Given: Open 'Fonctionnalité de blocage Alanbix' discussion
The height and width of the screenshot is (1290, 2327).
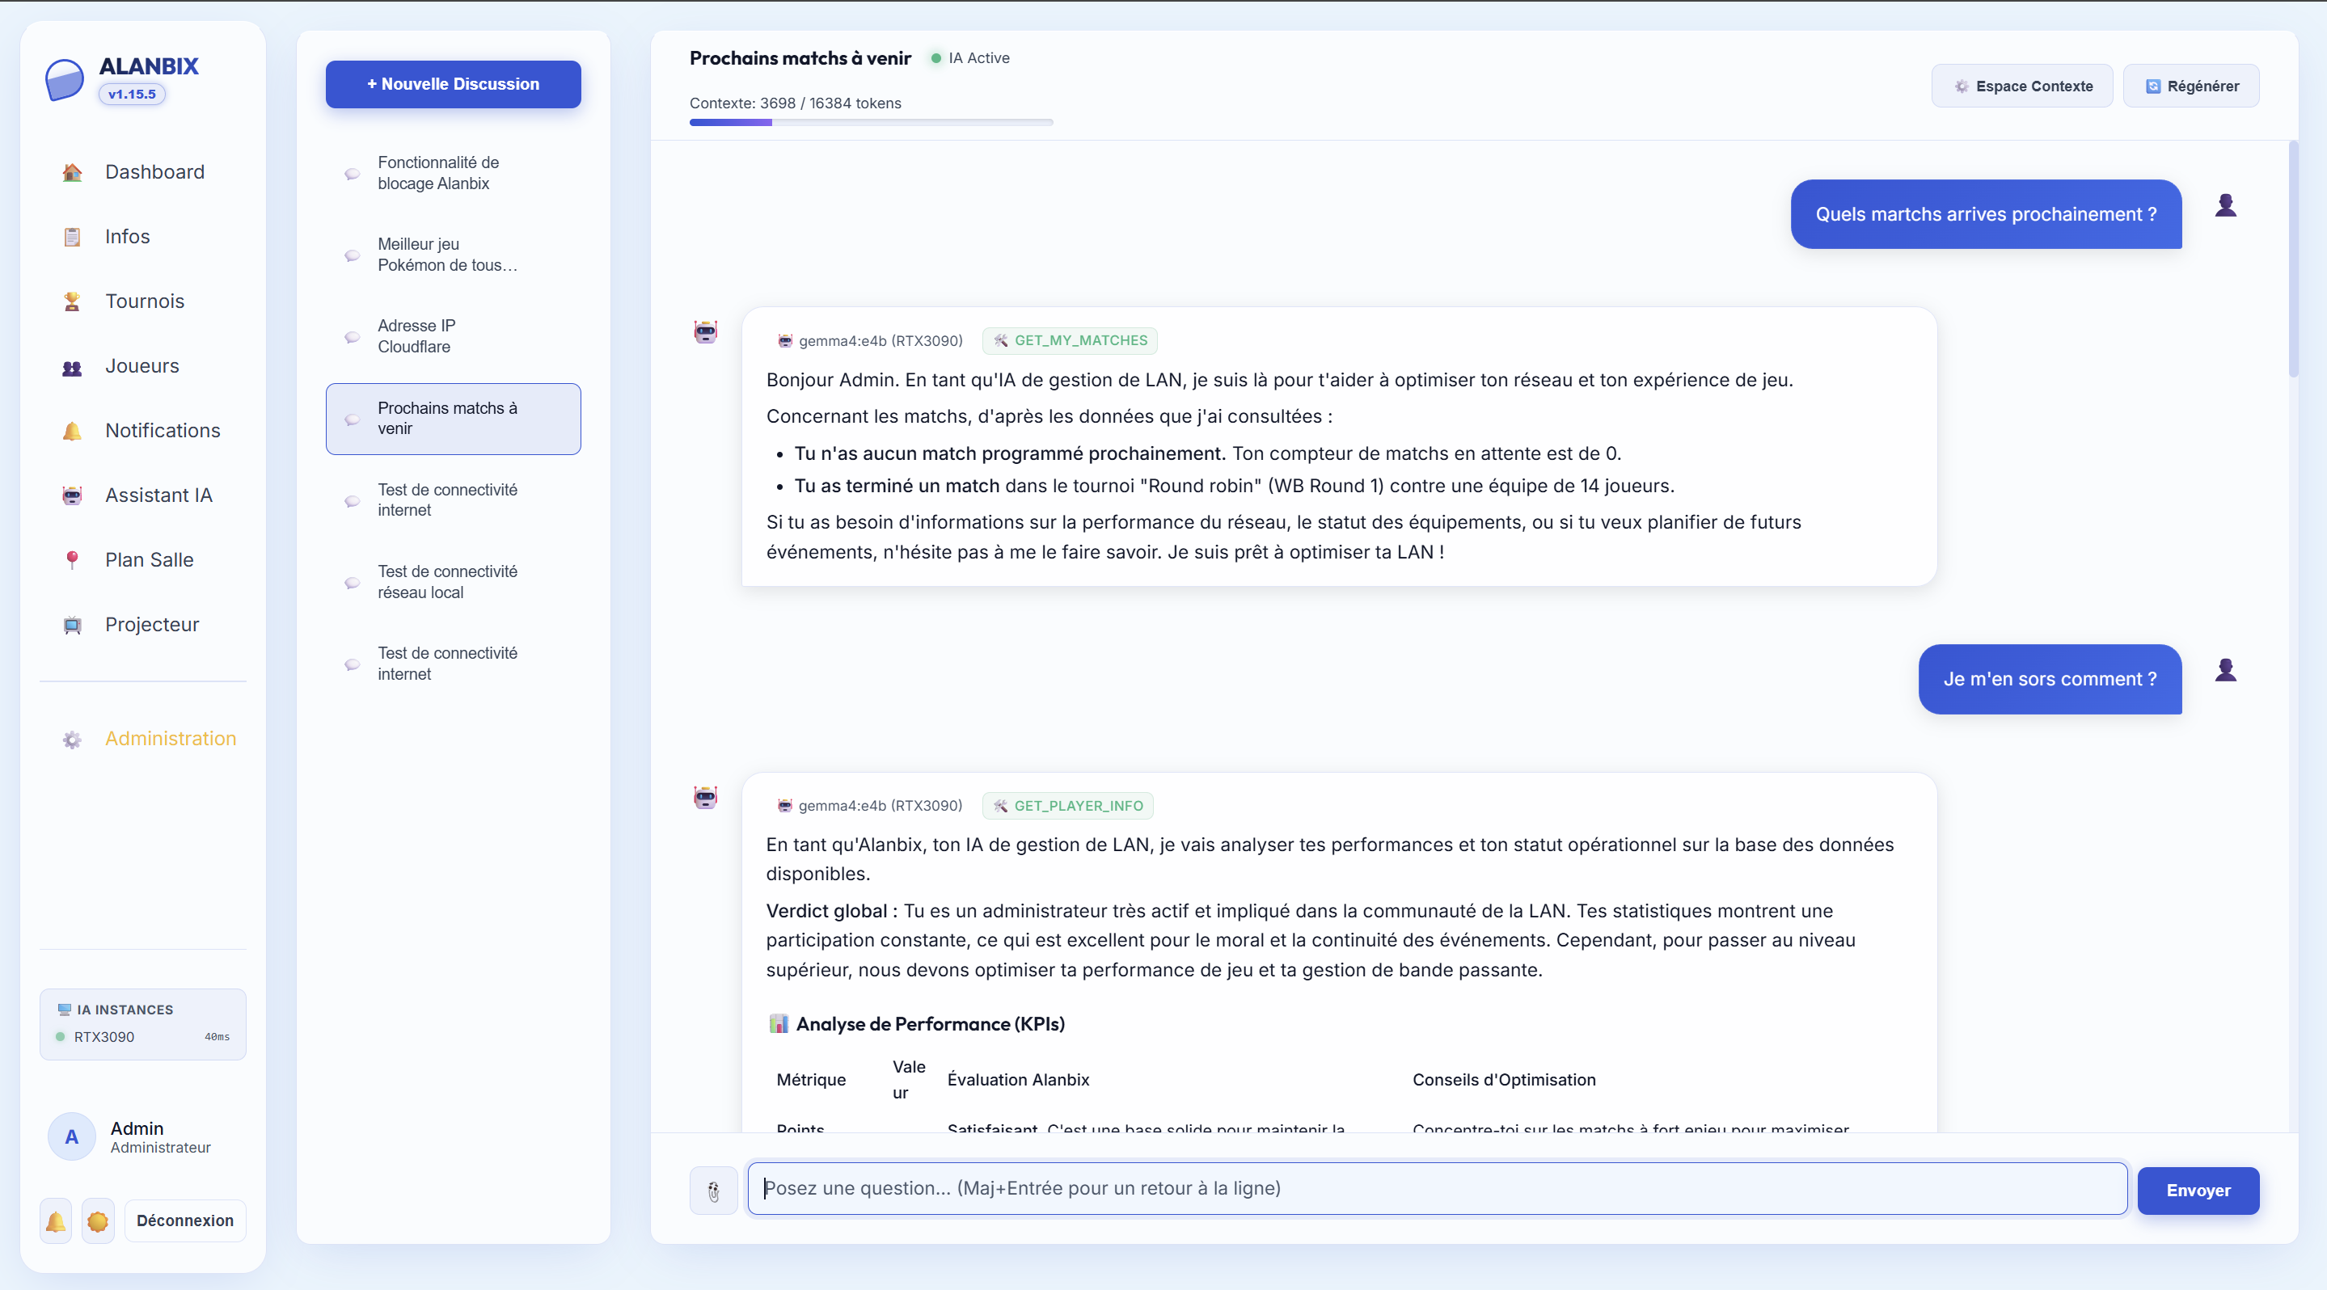Looking at the screenshot, I should click(x=453, y=173).
